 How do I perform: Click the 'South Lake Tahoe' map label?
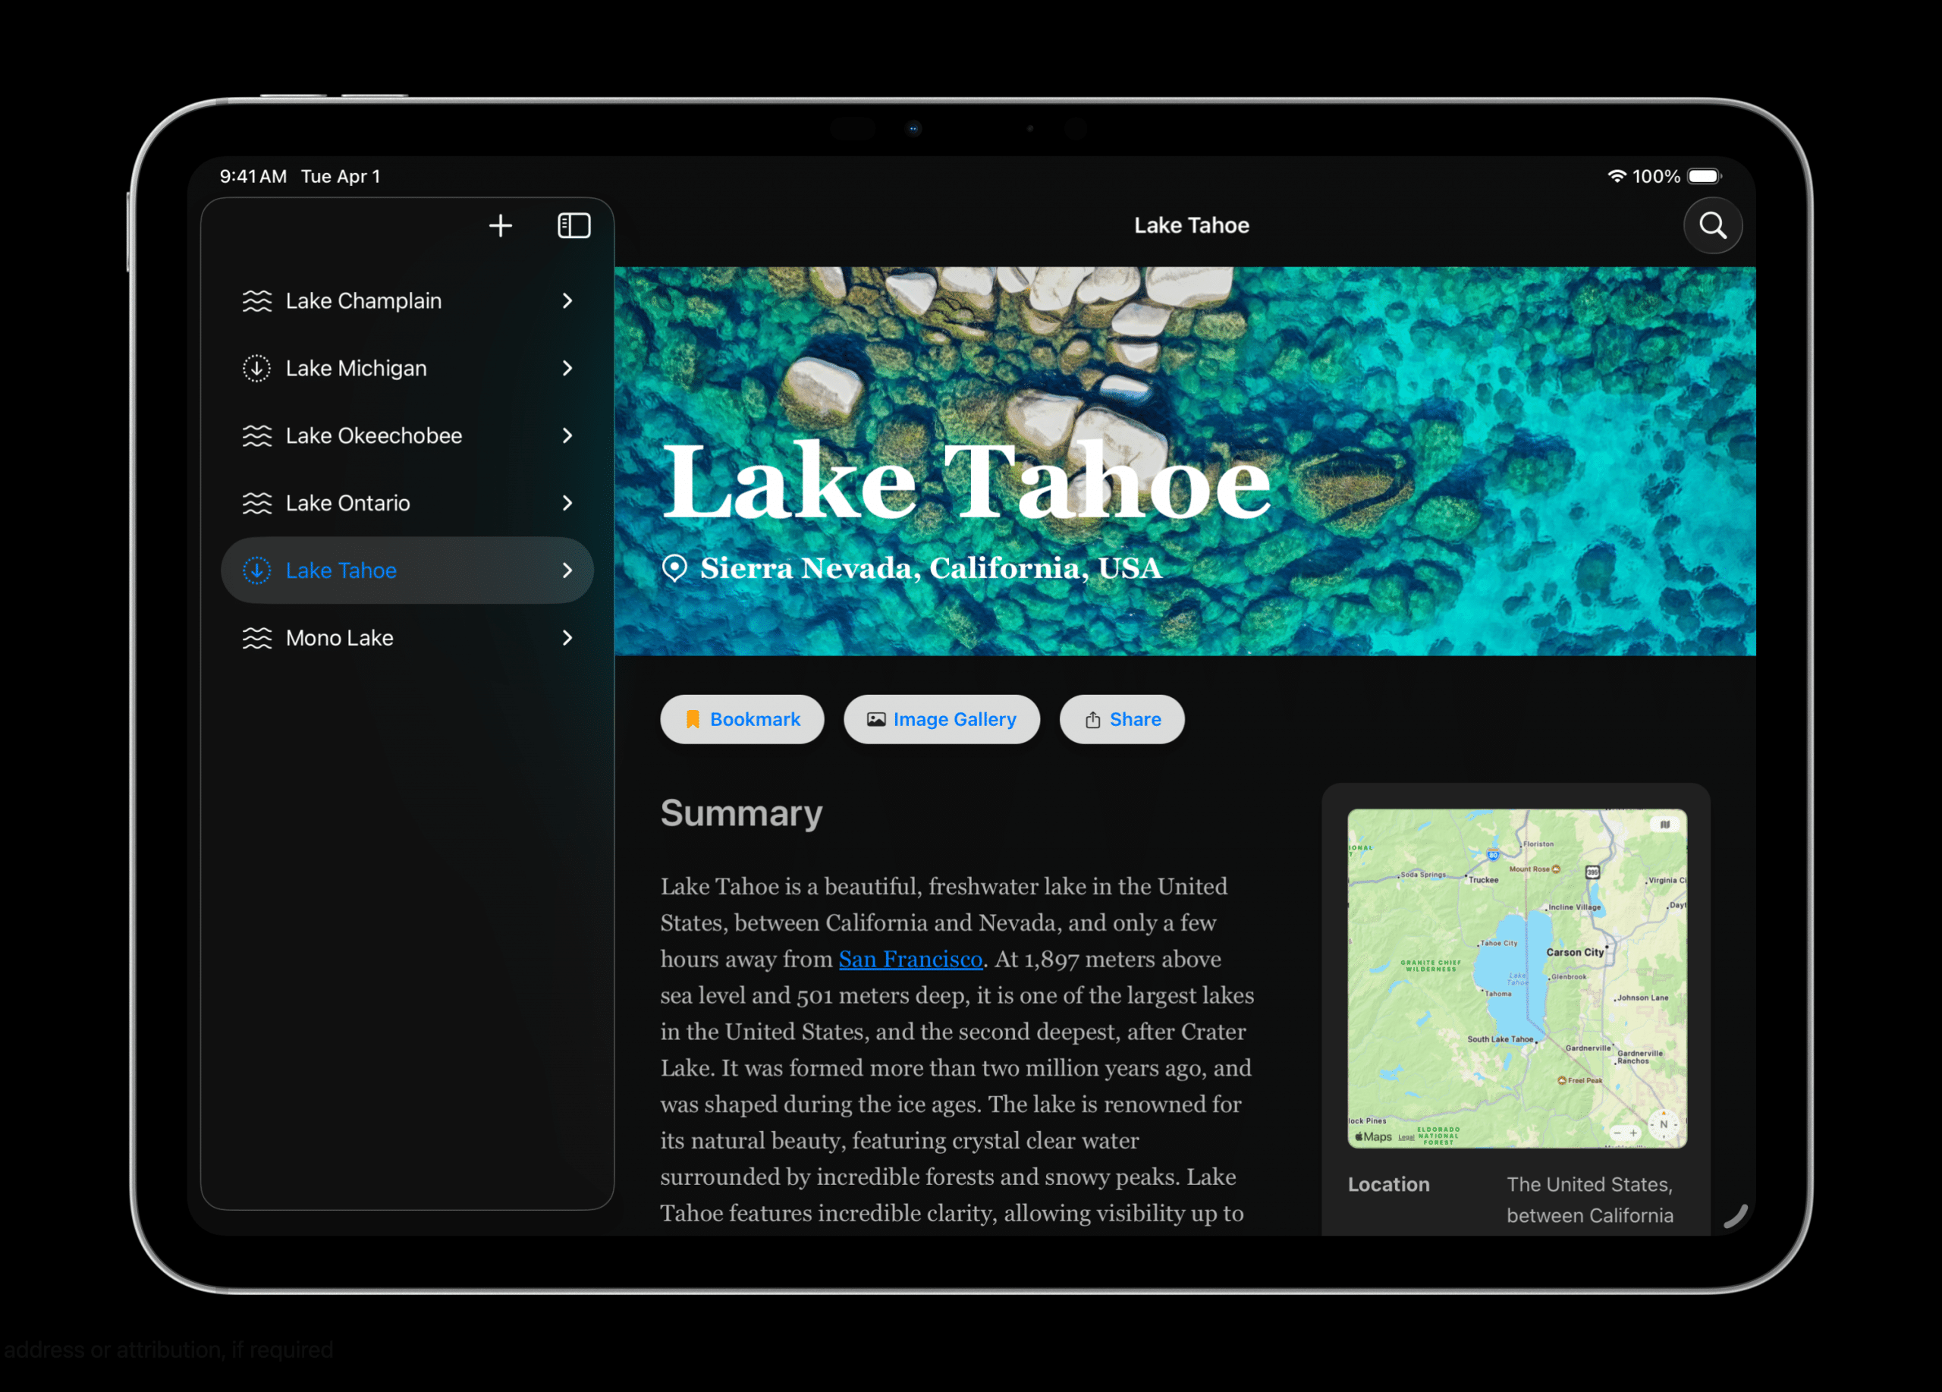click(1500, 1039)
